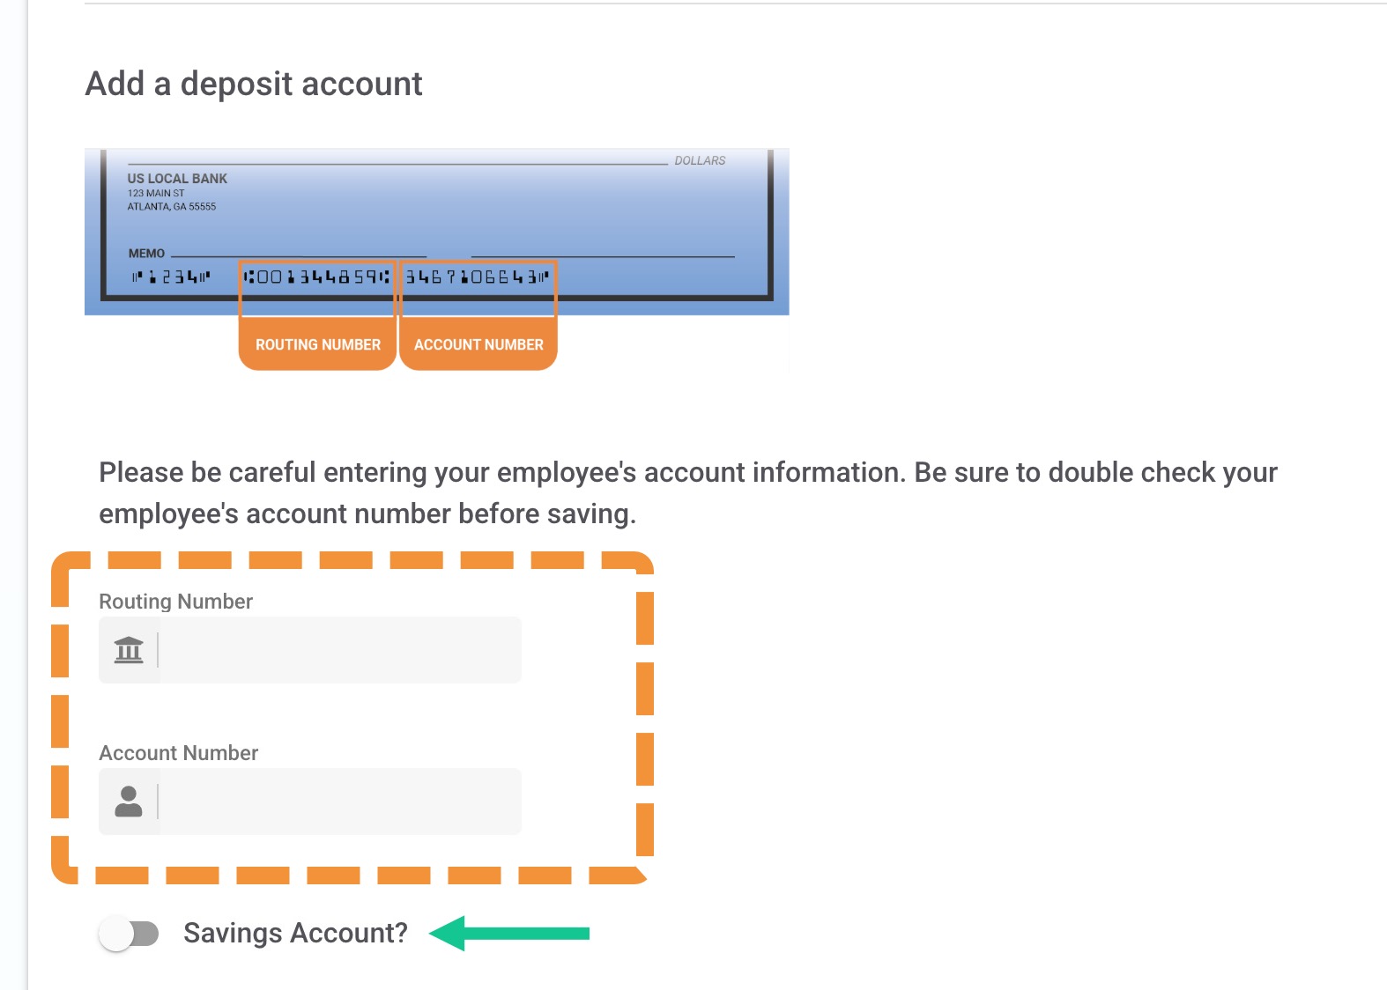Click the account information warning paragraph

click(688, 493)
